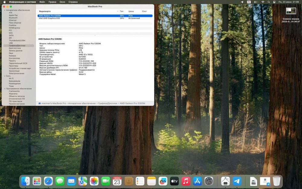Open the Apple TV app in Dock
302x189 pixels.
pyautogui.click(x=174, y=181)
